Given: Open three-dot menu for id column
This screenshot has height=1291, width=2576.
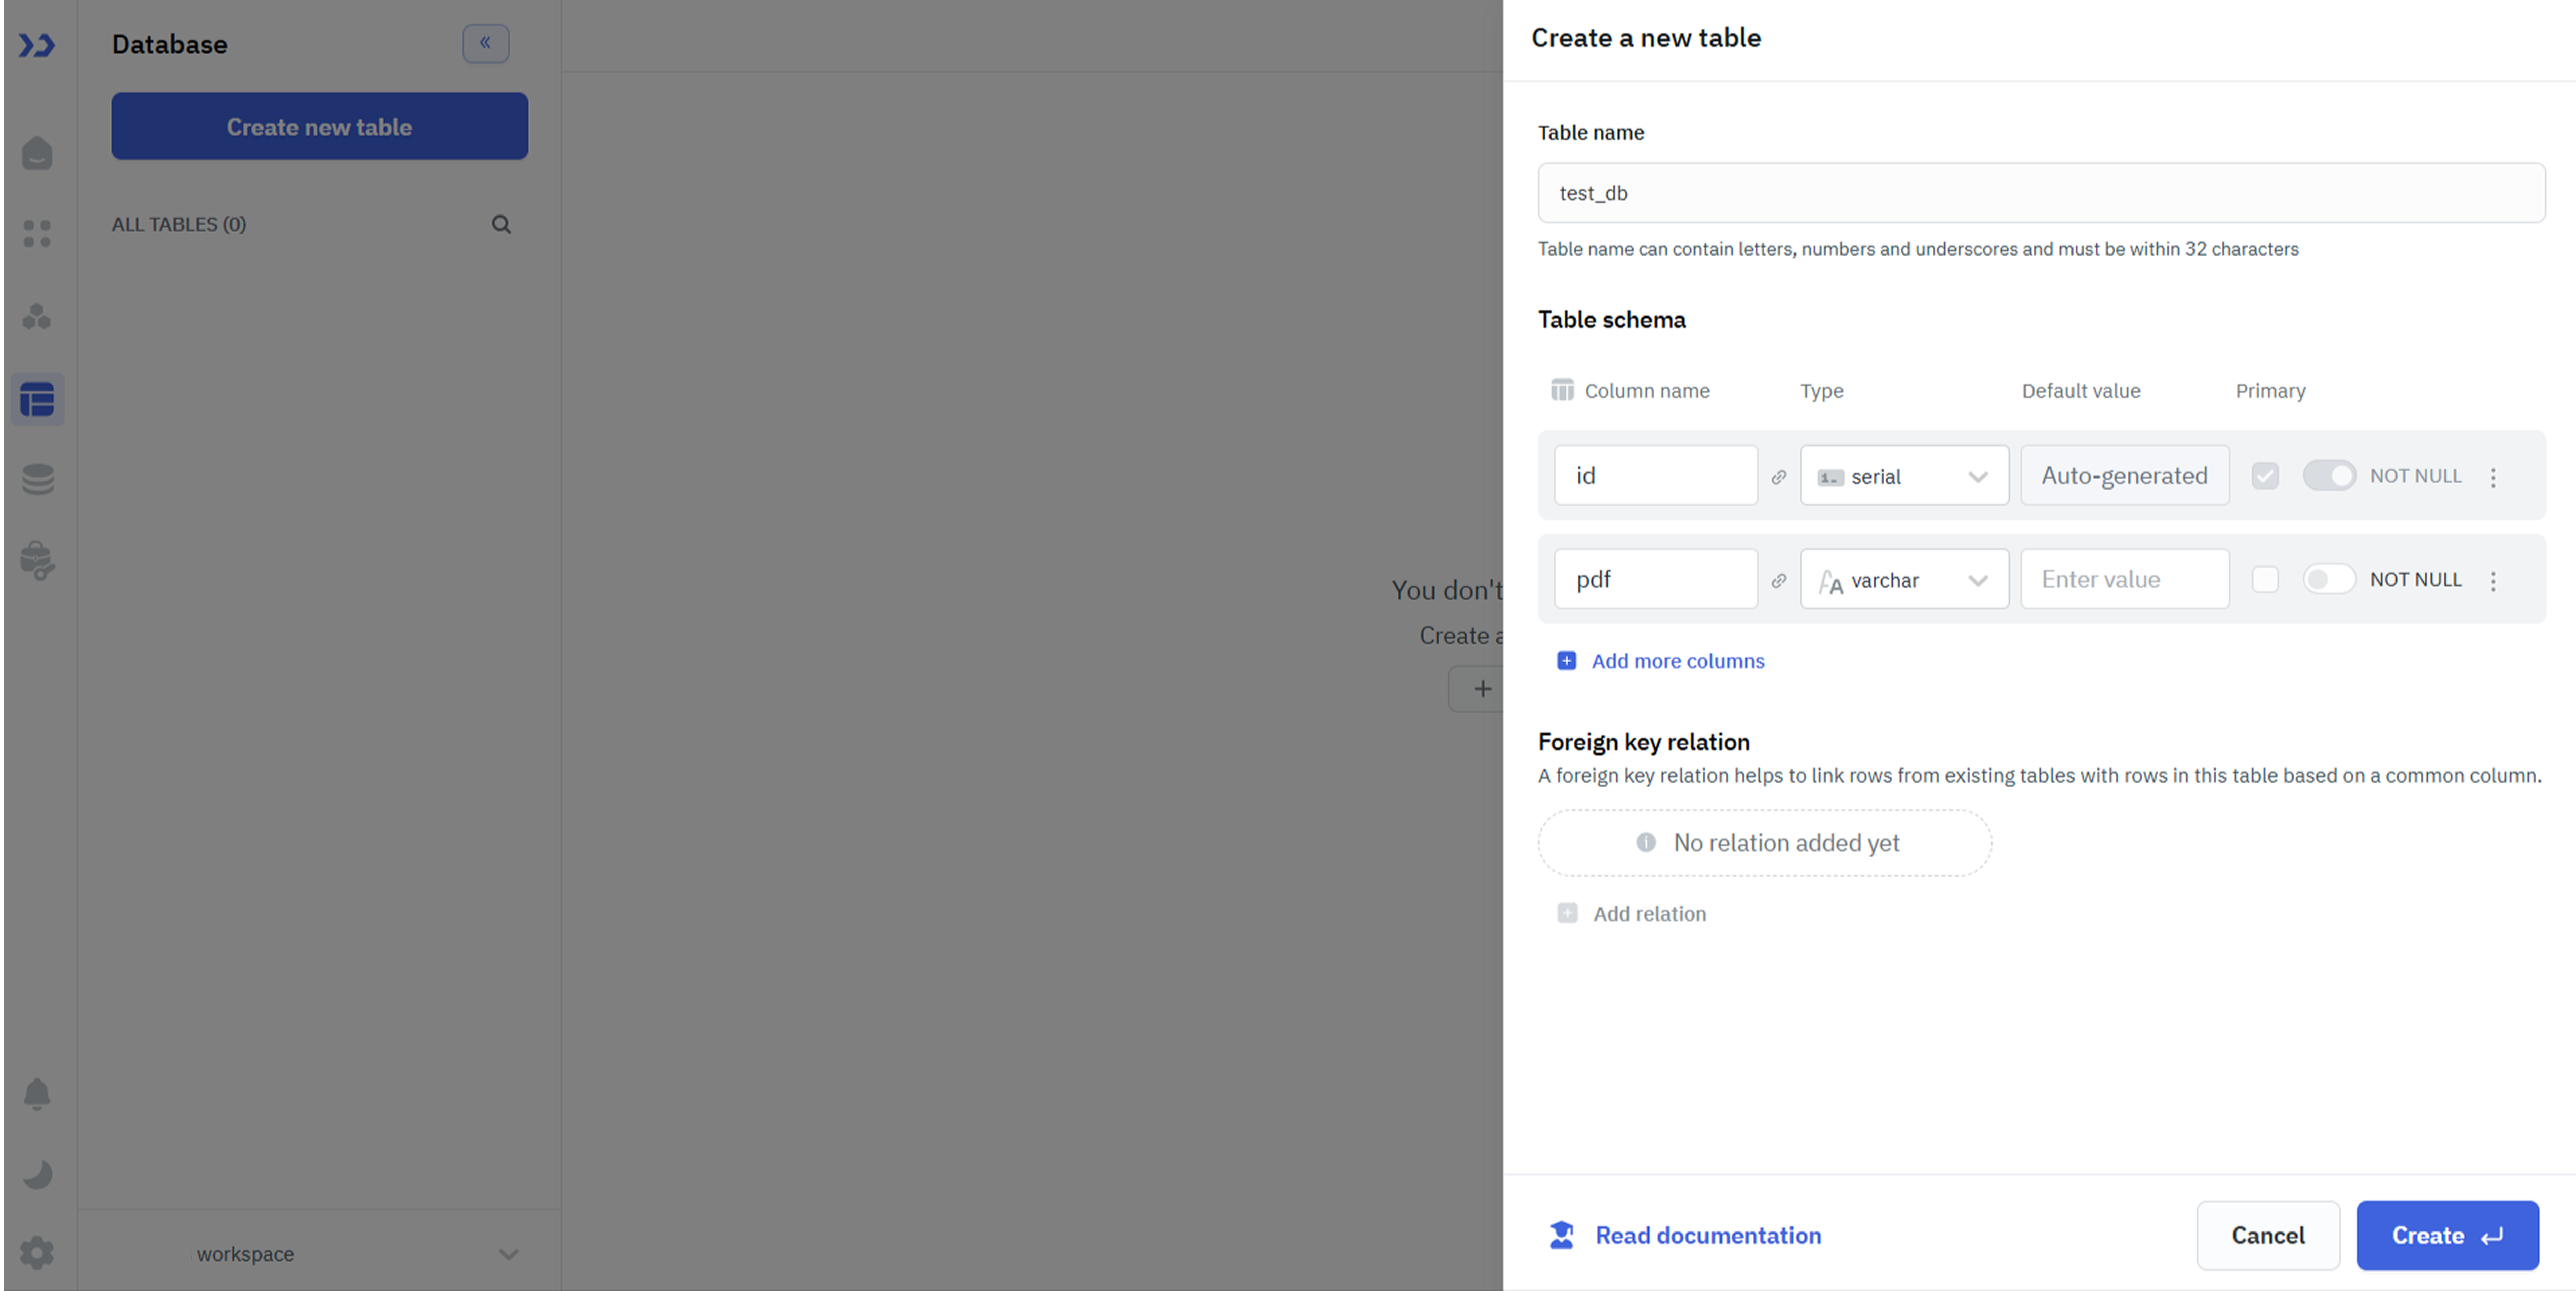Looking at the screenshot, I should click(x=2493, y=477).
